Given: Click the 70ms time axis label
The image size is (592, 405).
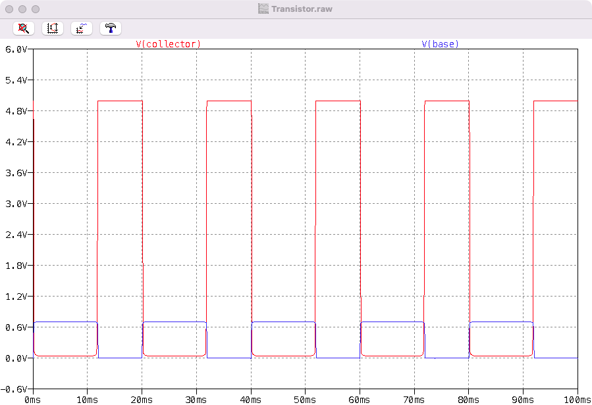Looking at the screenshot, I should point(414,400).
